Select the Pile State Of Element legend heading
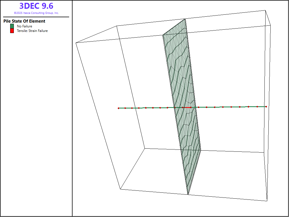 click(x=24, y=21)
